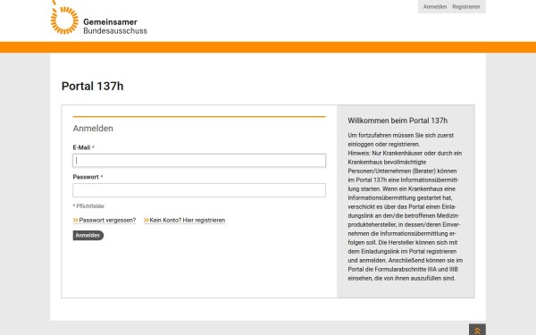Focus the E-Mail input field
536x335 pixels.
point(199,161)
